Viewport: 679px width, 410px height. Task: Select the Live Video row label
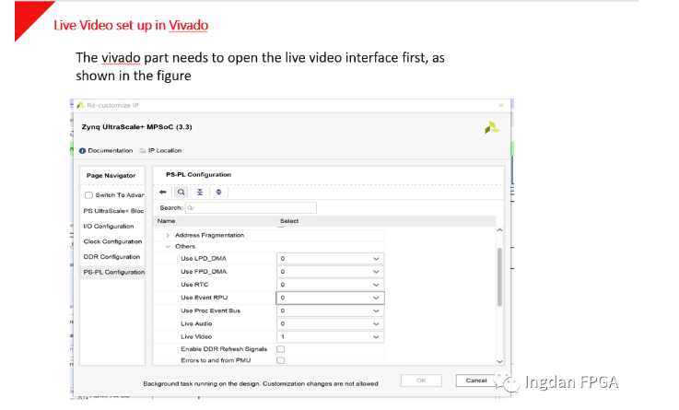click(x=196, y=336)
